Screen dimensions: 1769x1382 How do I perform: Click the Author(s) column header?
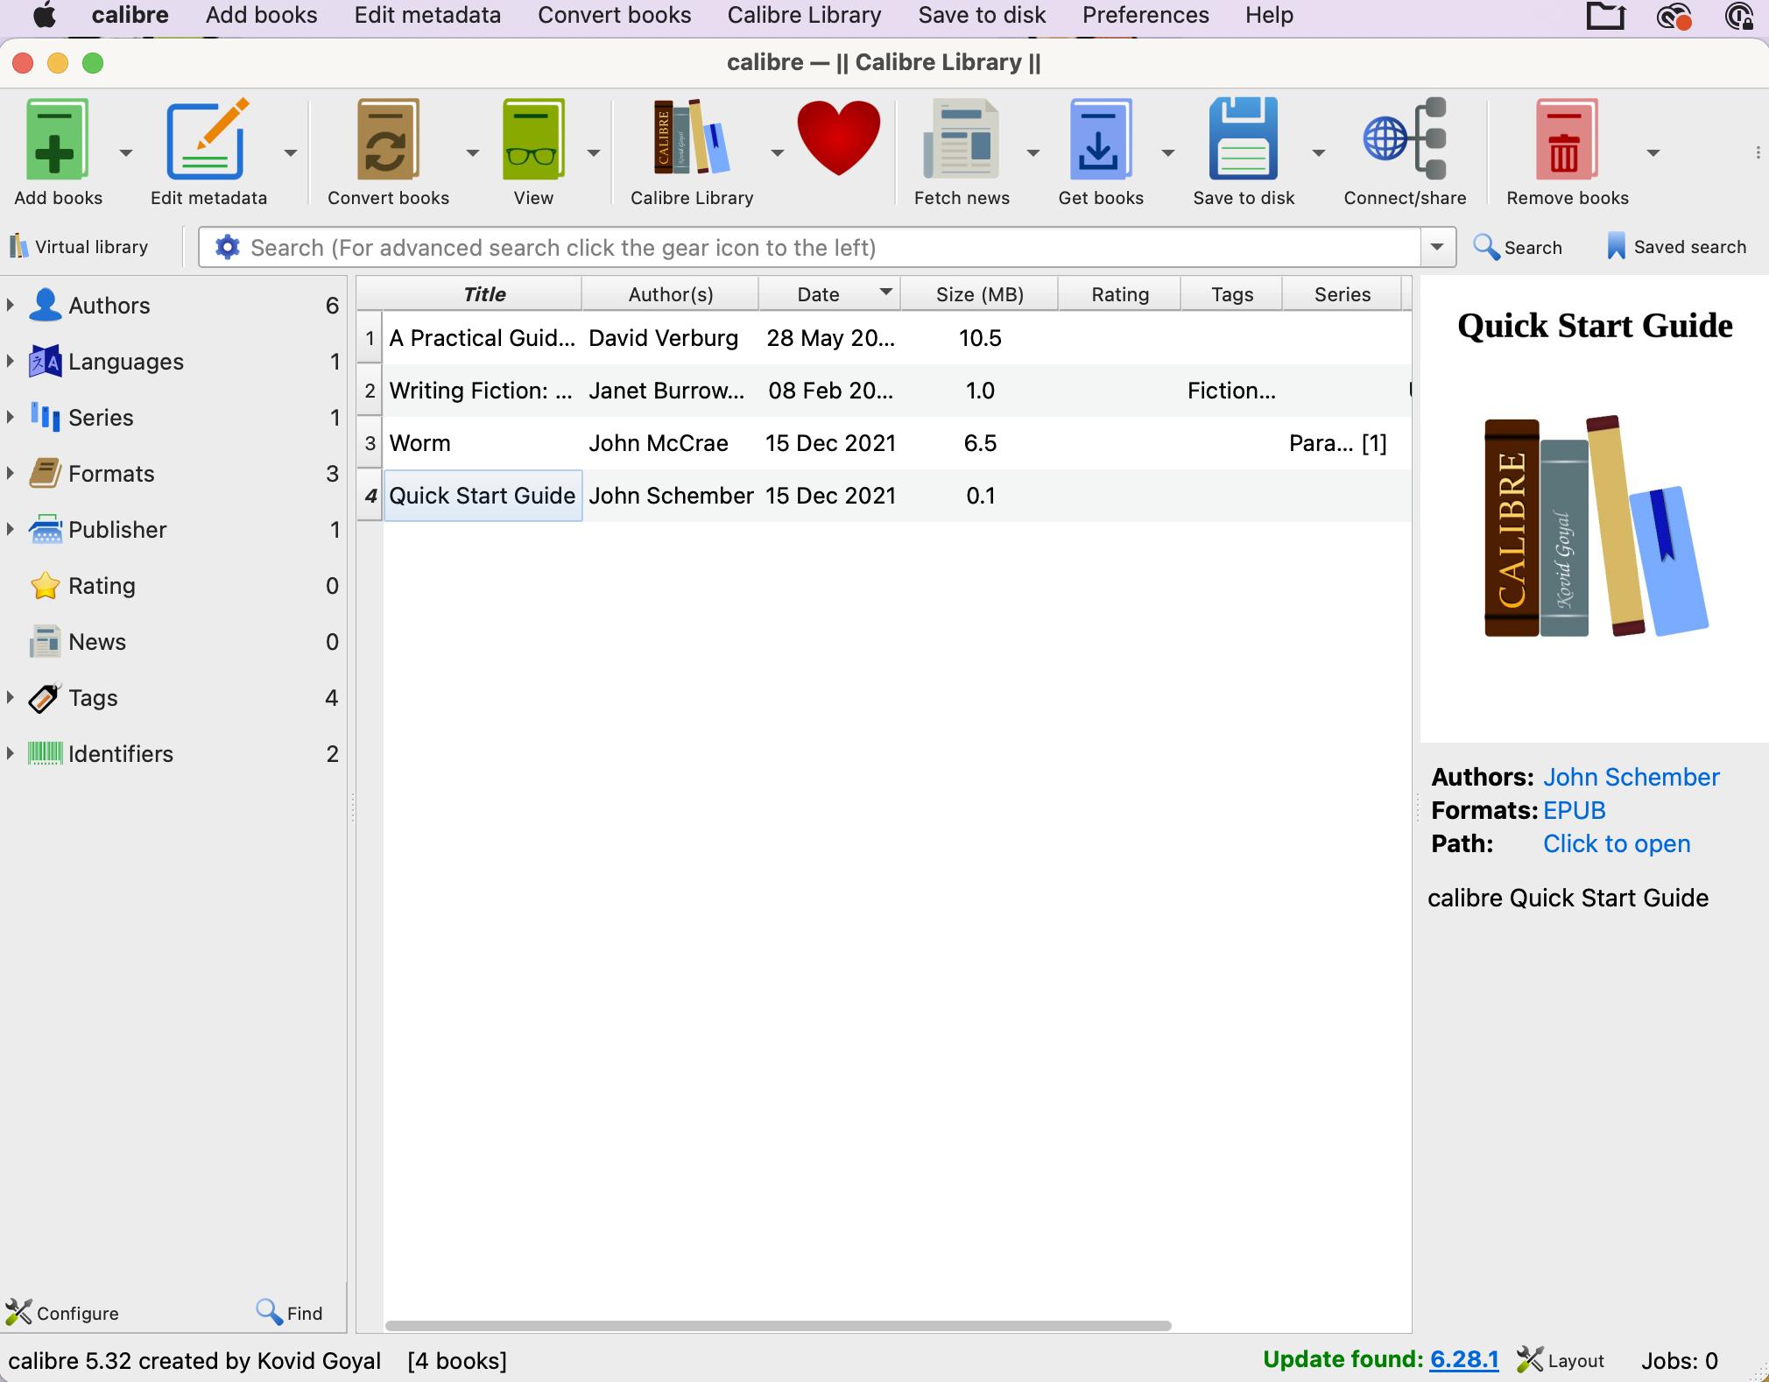pyautogui.click(x=670, y=294)
